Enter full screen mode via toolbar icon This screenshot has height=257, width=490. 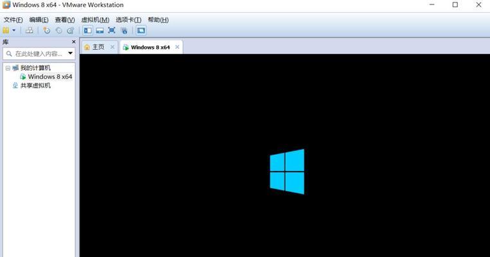[112, 30]
